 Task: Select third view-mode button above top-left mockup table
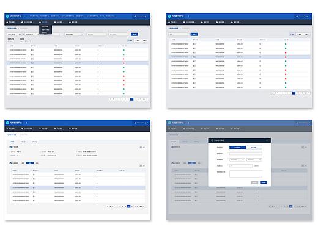[144, 41]
